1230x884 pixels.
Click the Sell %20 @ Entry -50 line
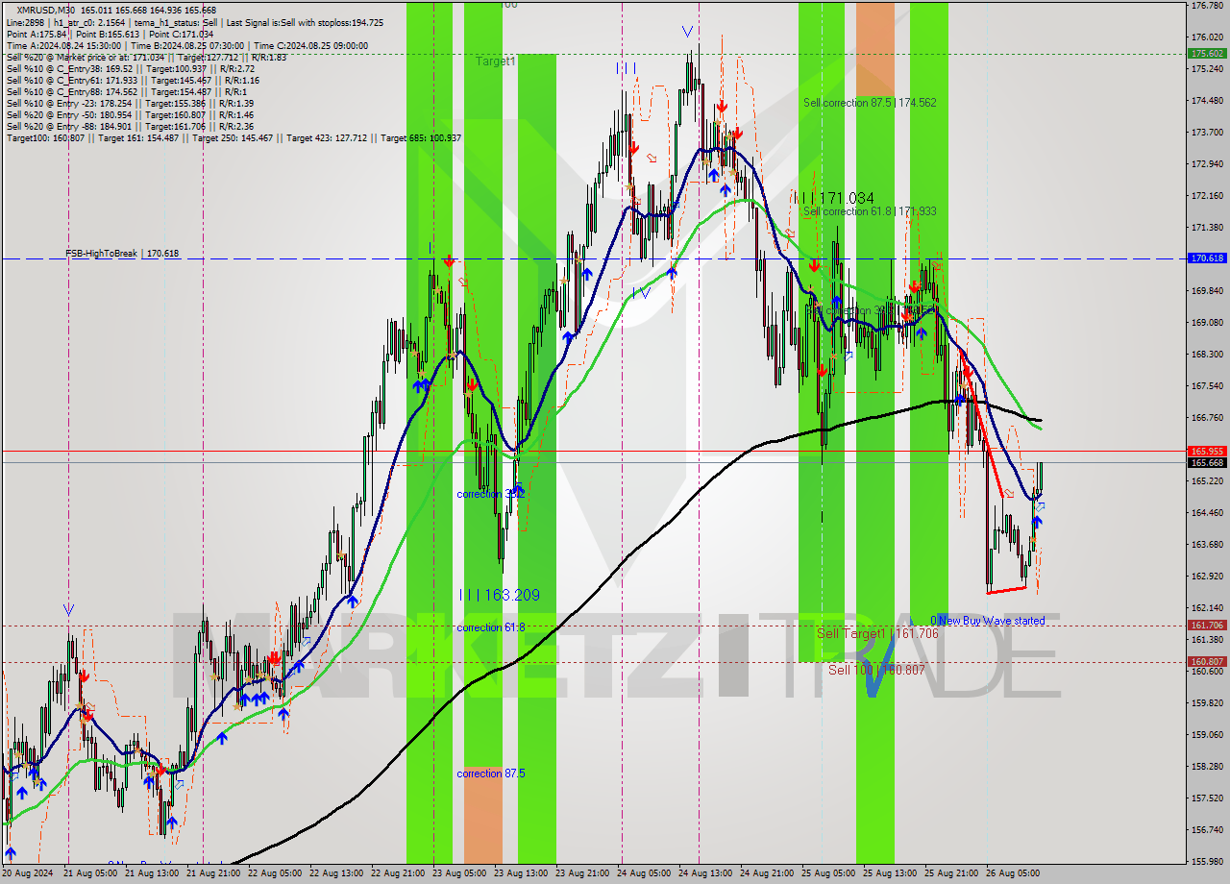(130, 114)
